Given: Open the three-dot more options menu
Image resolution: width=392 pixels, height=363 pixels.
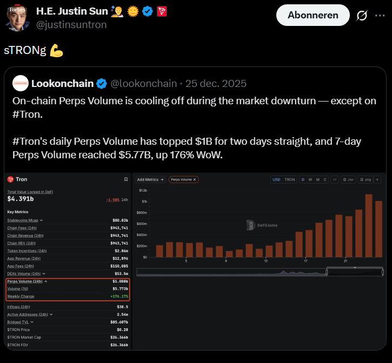Looking at the screenshot, I should pyautogui.click(x=381, y=16).
